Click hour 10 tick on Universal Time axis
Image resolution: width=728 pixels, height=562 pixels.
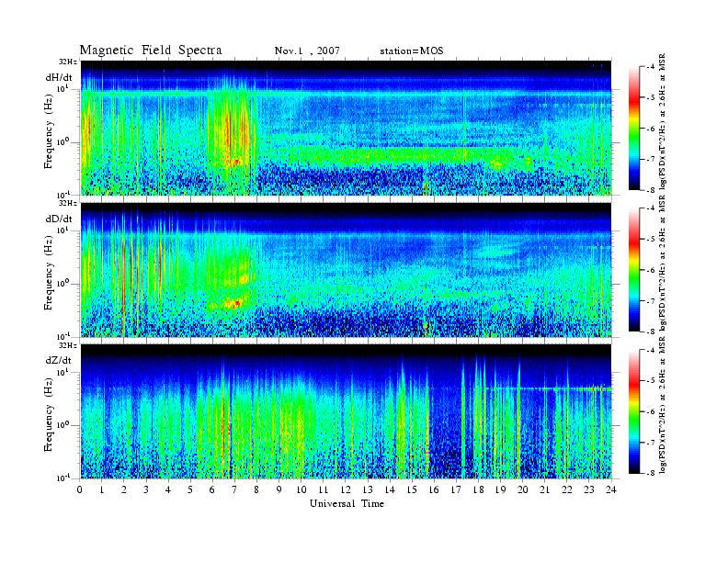[301, 490]
